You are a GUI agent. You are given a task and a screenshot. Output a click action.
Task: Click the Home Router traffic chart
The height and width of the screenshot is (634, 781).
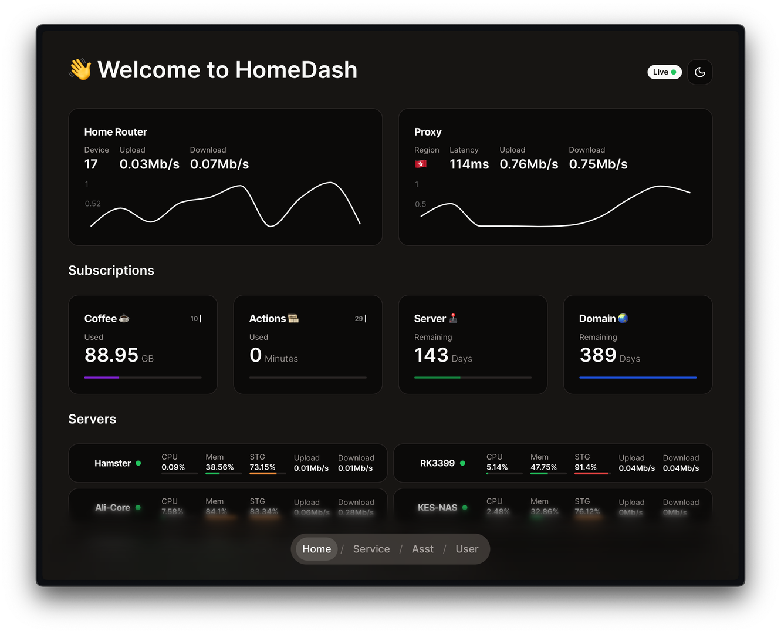coord(225,205)
